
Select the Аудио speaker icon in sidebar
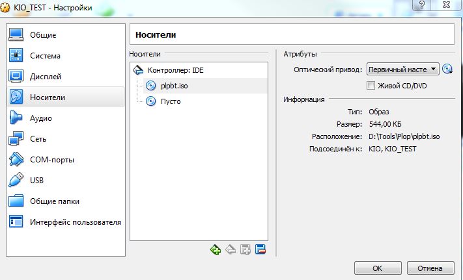16,118
